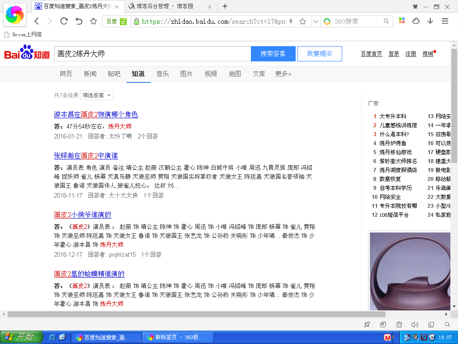Open result 画皮2小侯爷谁演的
Viewport: 458px width, 344px height.
(x=82, y=215)
